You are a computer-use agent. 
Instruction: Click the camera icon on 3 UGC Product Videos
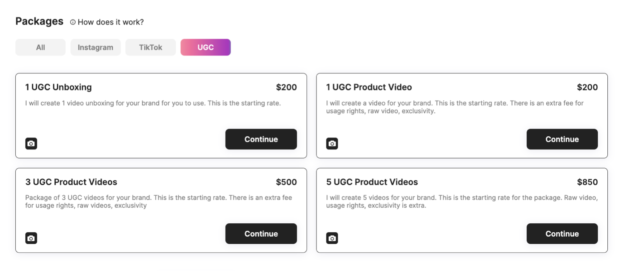tap(31, 238)
